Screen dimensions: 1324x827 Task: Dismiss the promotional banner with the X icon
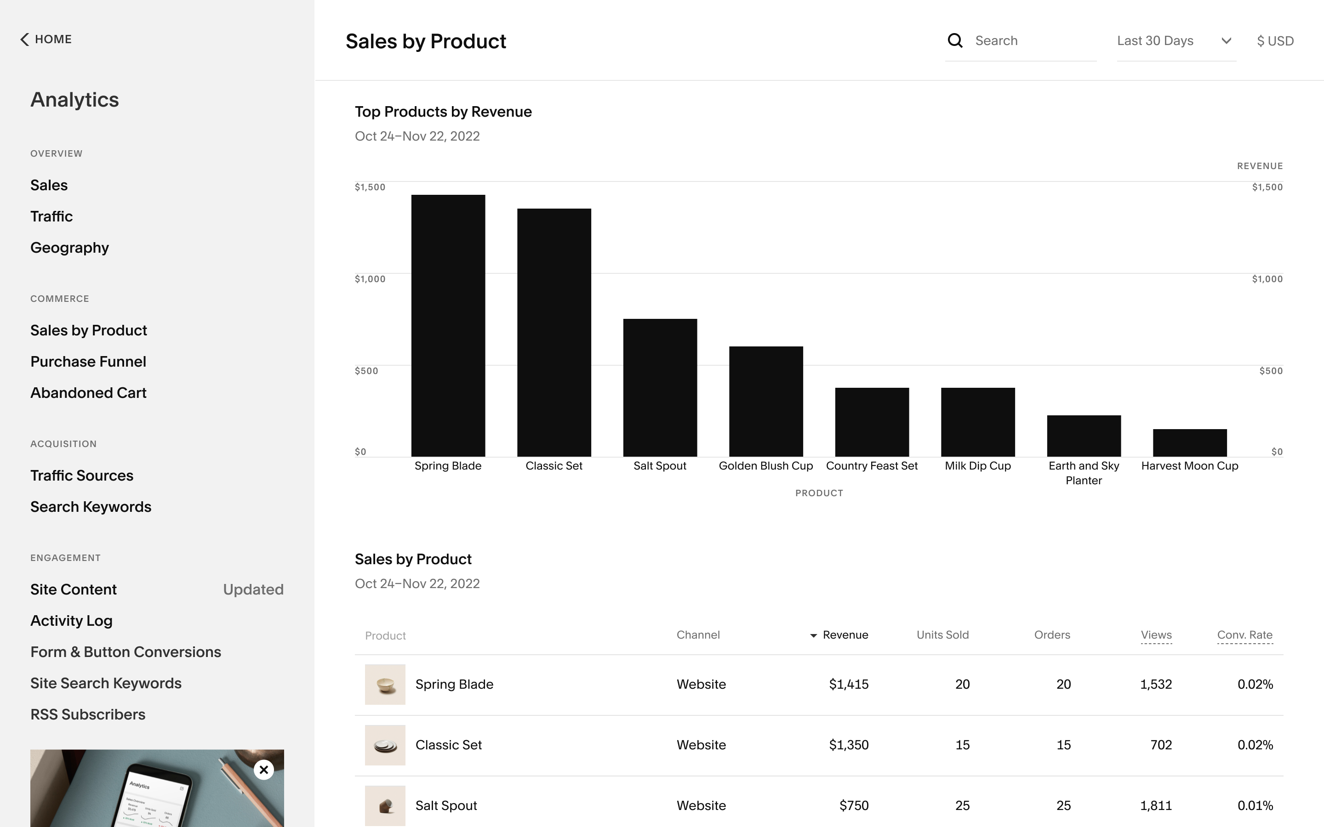(x=264, y=770)
